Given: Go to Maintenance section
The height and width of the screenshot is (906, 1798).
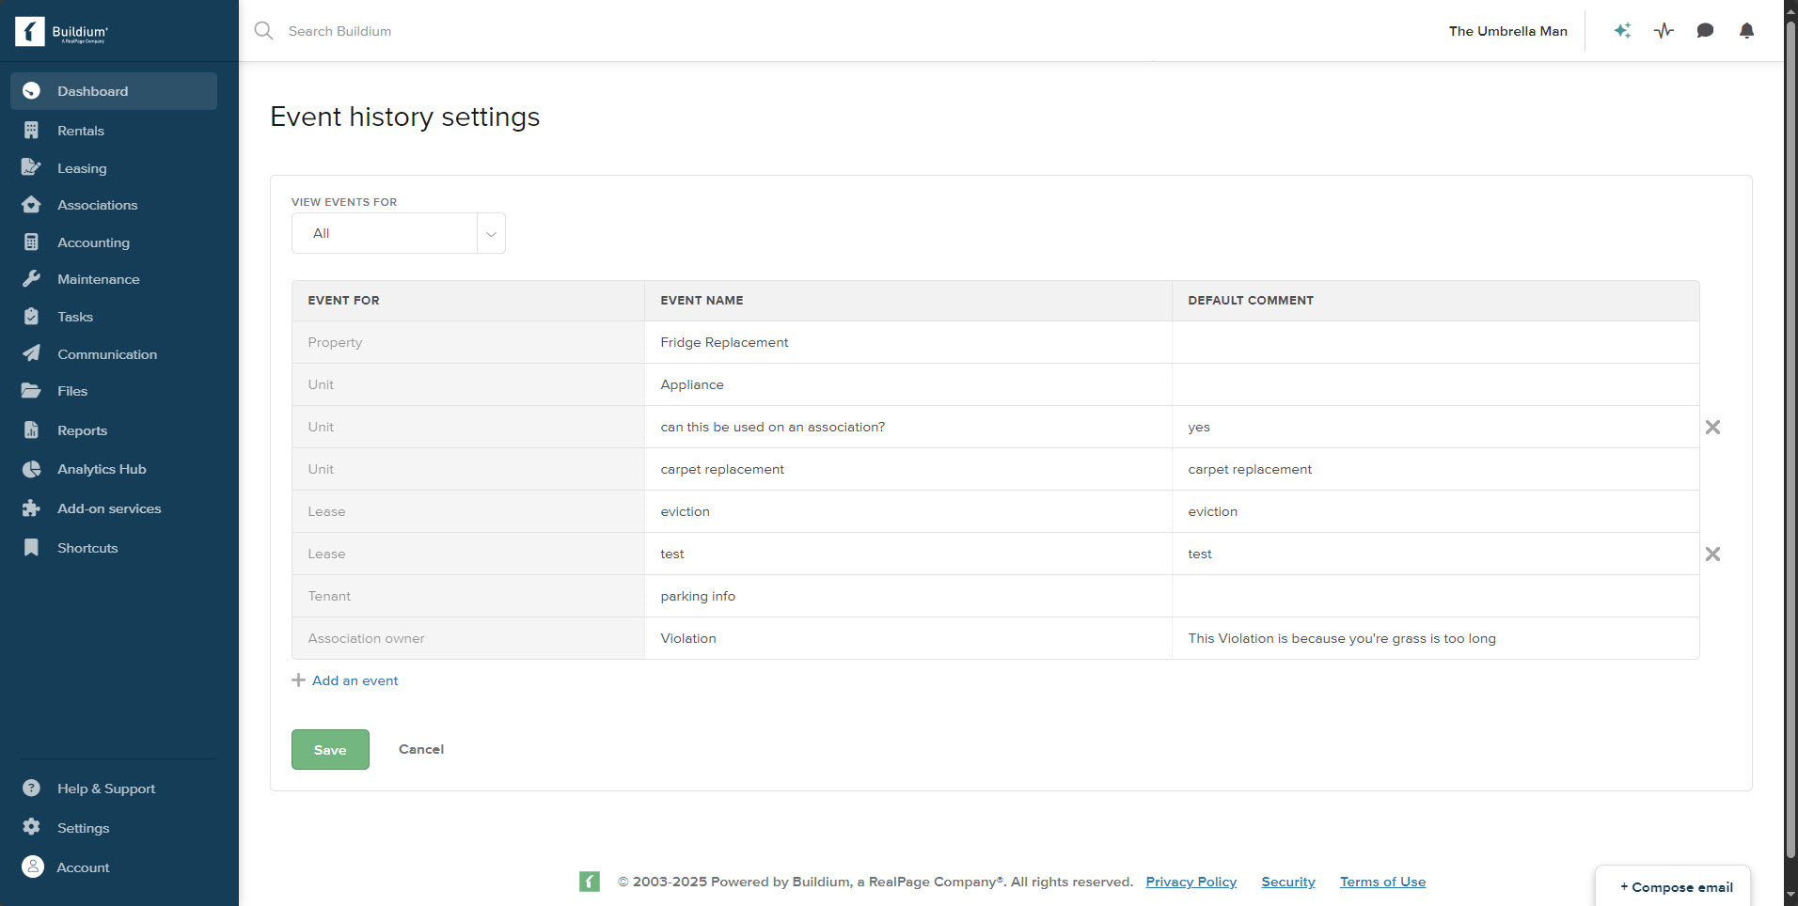Looking at the screenshot, I should [x=98, y=279].
